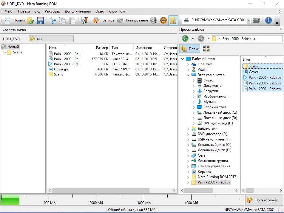Select the Scans folder row in compilation list
Viewport: 284px width, 213px height.
[x=58, y=74]
